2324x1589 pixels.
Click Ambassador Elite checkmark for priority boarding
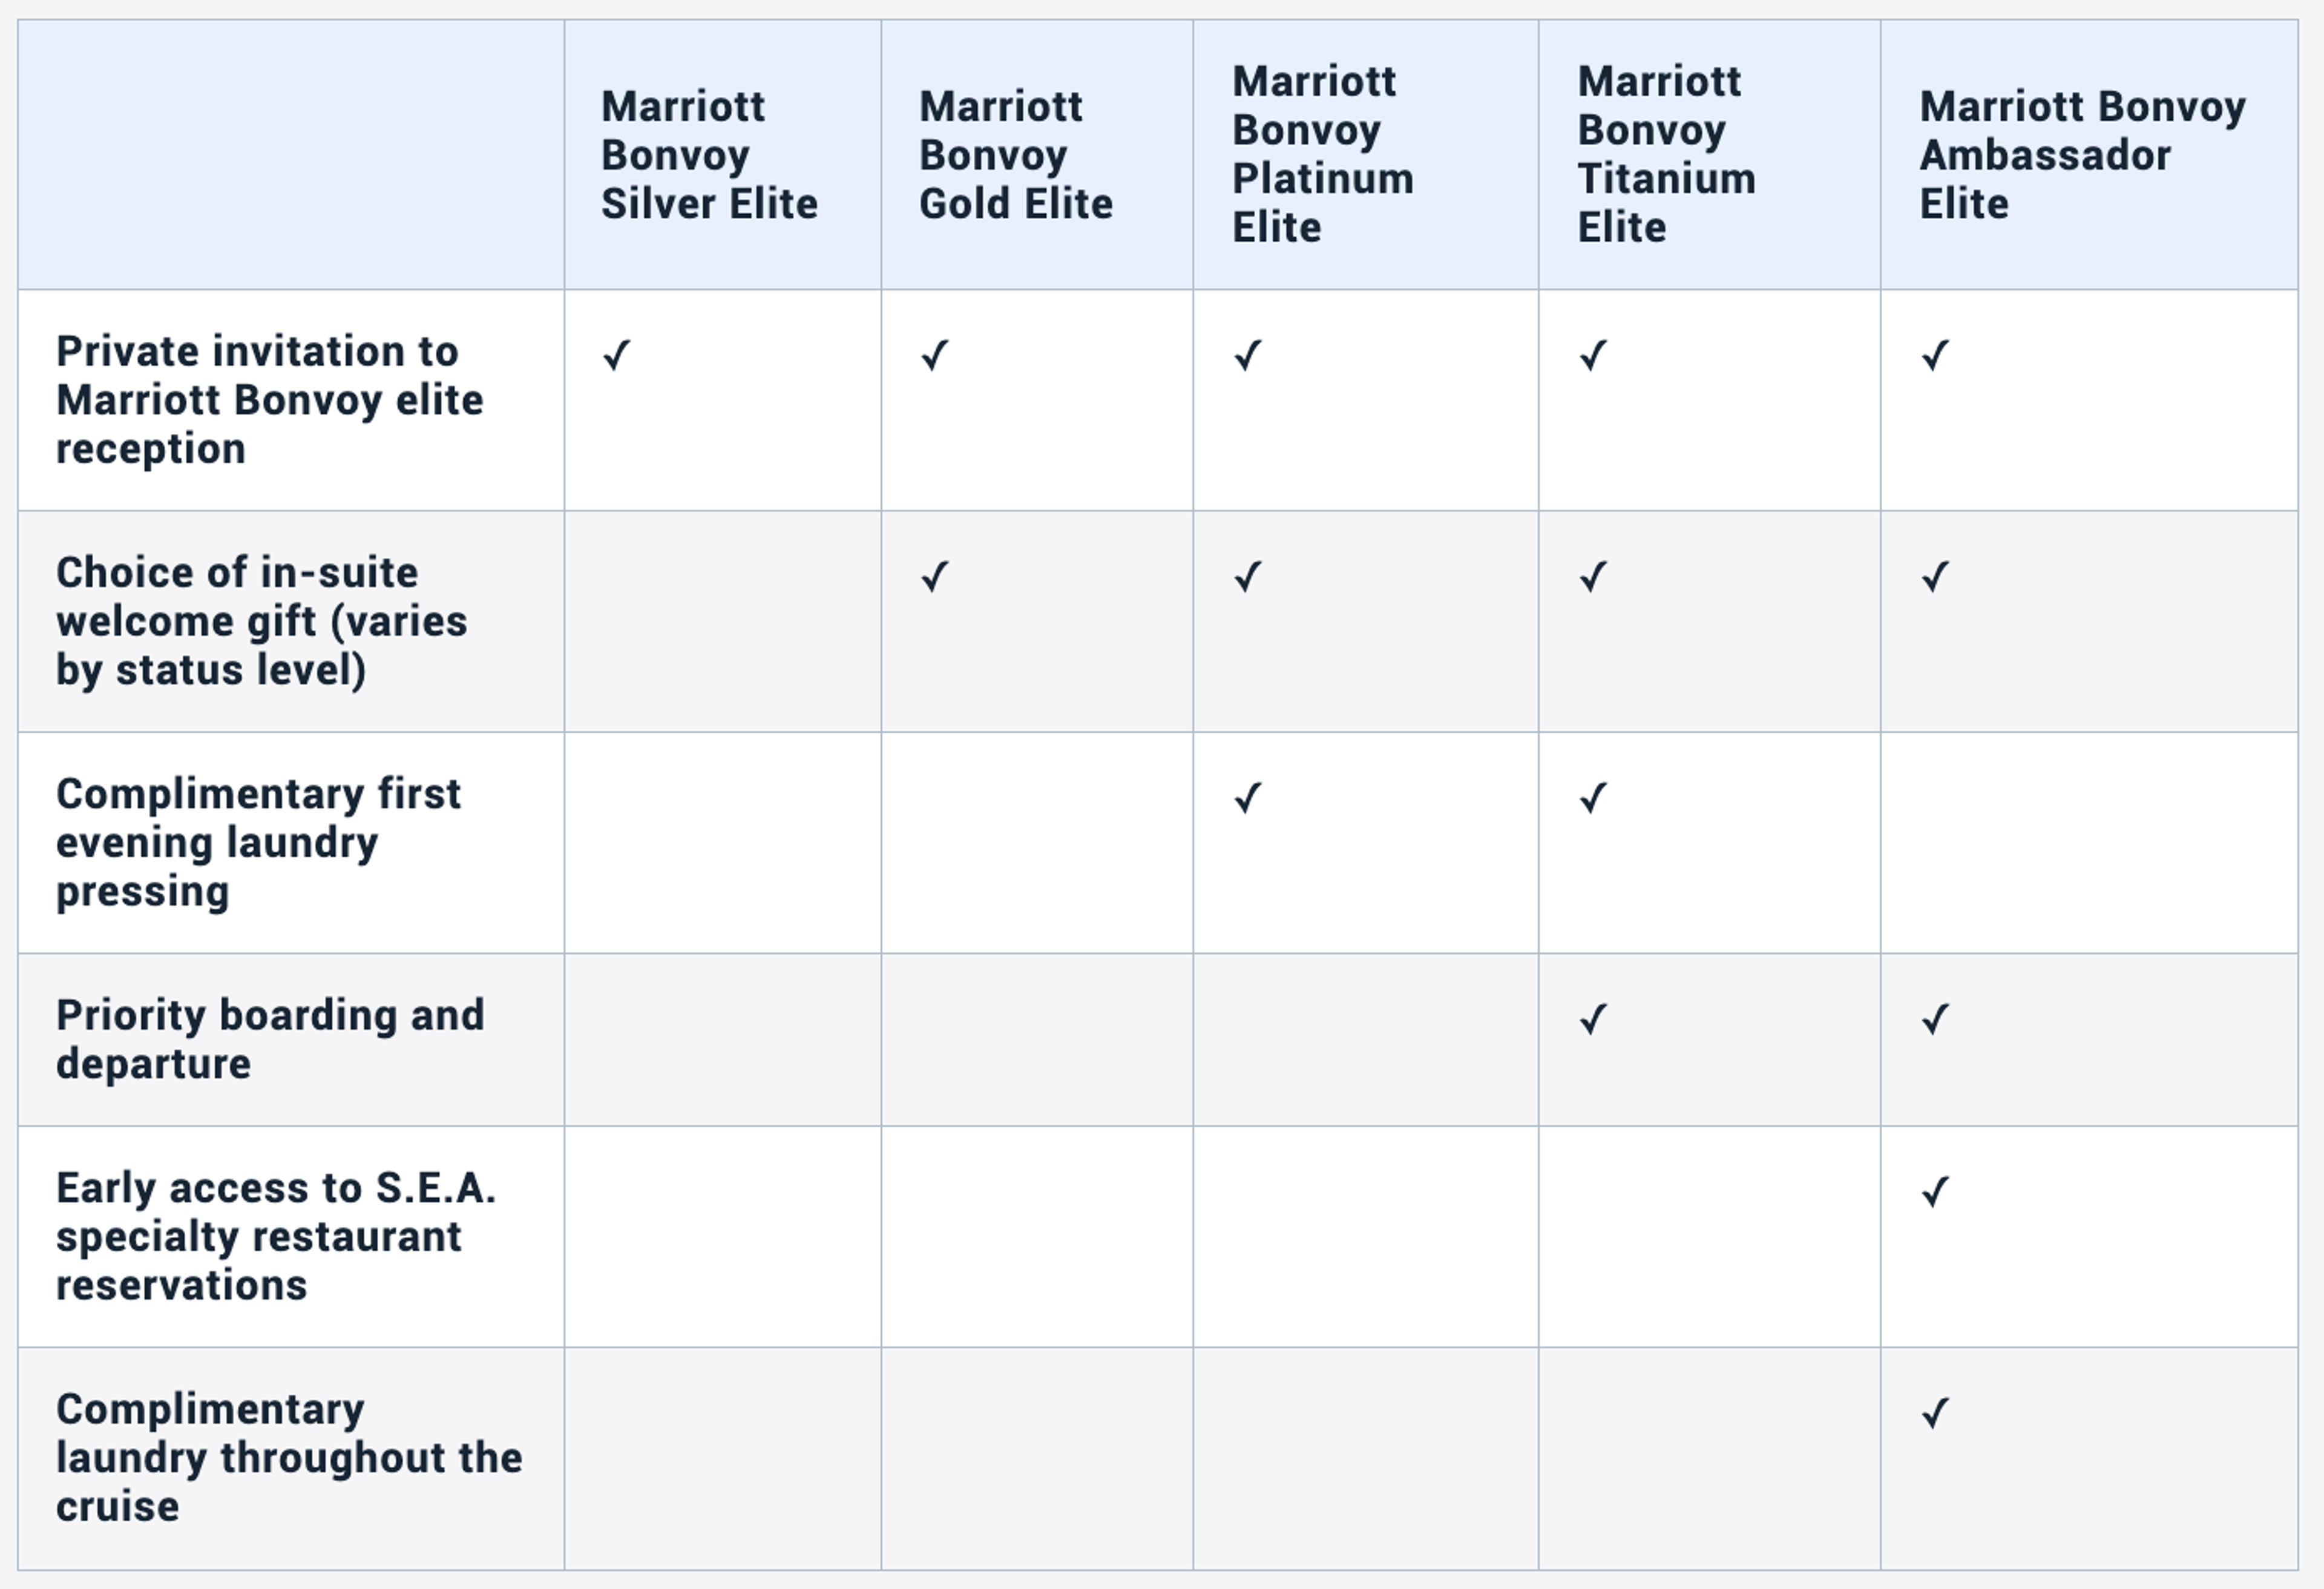pos(1936,1018)
